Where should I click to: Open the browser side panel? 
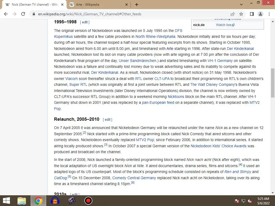[252, 14]
